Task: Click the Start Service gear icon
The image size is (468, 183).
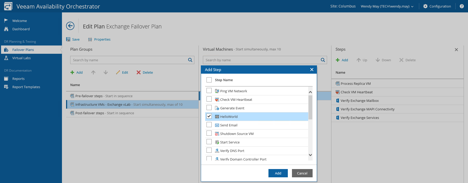Action: (217, 142)
